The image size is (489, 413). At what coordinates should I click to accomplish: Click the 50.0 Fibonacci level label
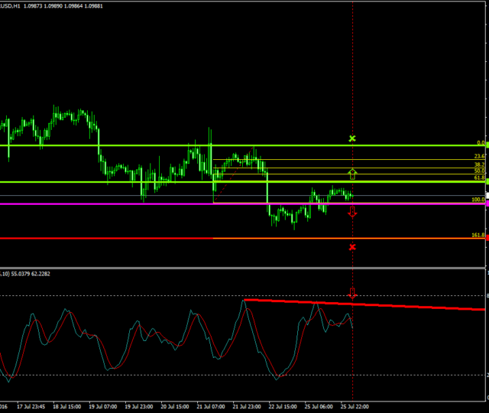point(479,171)
